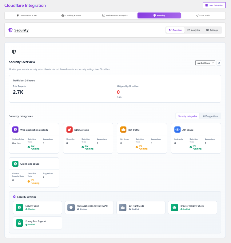Click the blue API abuse code icon

tap(177, 130)
